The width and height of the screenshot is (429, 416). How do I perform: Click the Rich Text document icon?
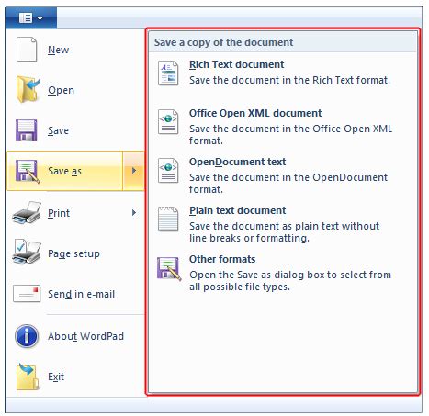(x=168, y=73)
